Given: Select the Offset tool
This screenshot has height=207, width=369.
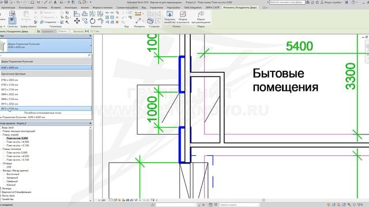Looking at the screenshot, I should 85,14.
